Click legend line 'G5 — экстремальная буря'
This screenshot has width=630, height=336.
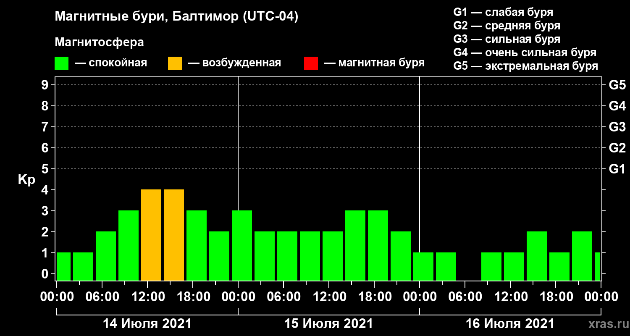525,66
